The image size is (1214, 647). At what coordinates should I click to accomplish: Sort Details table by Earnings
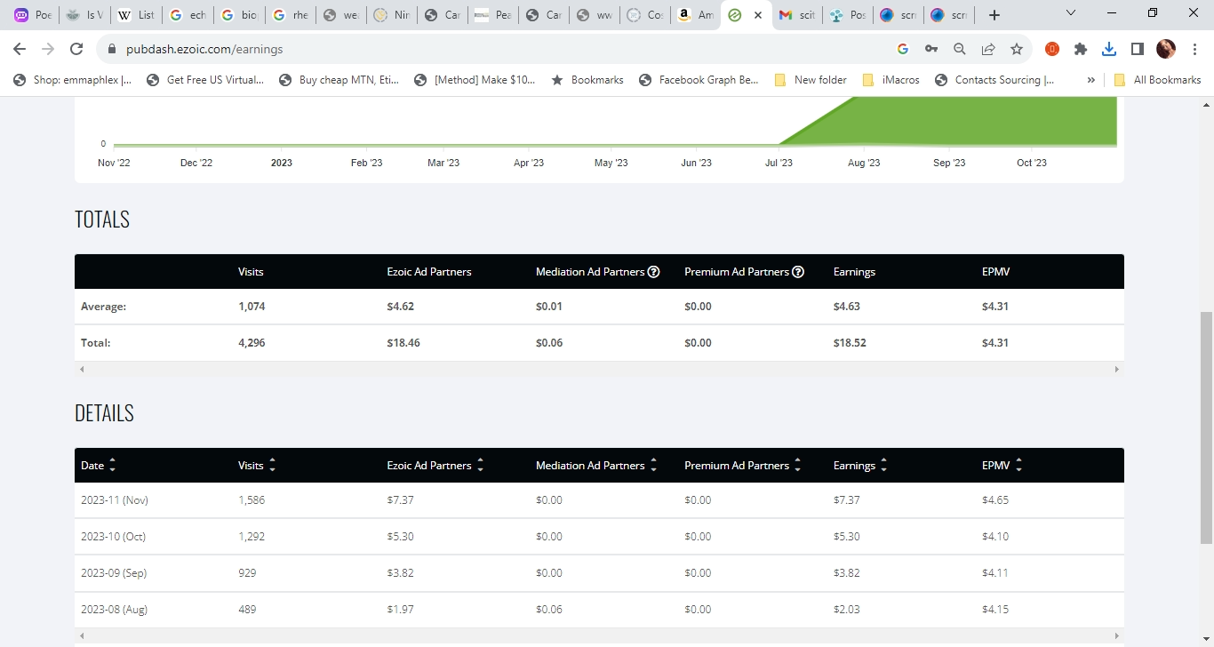pyautogui.click(x=883, y=466)
